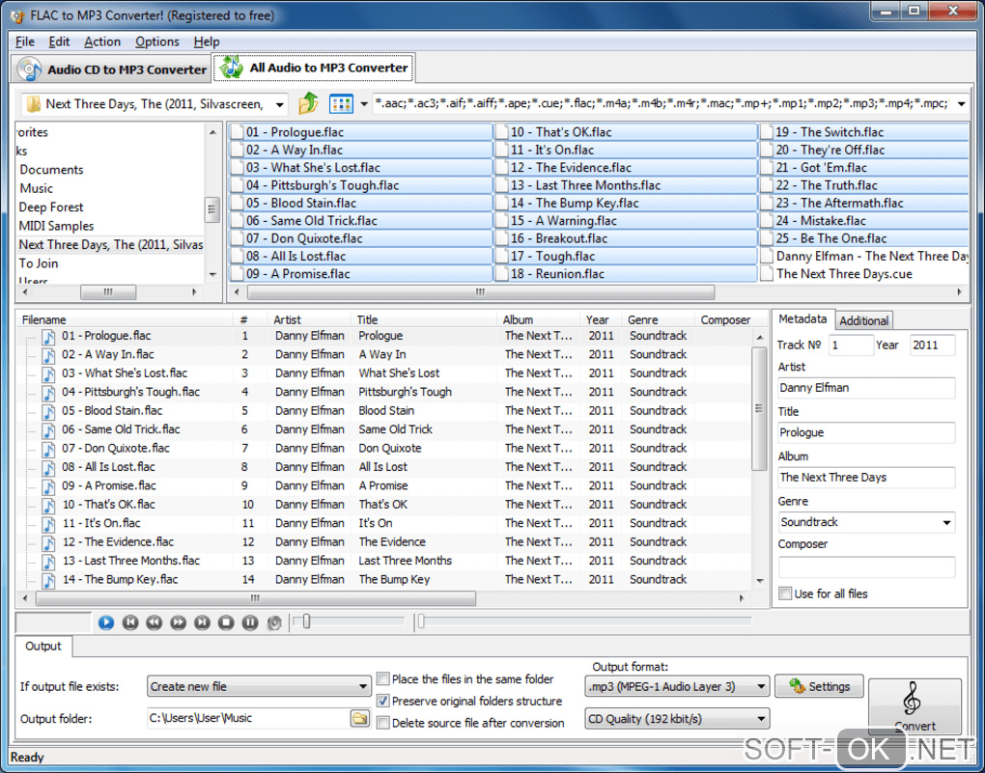Click file icon of 25 - Be The One.flac
Image resolution: width=985 pixels, height=773 pixels.
pyautogui.click(x=767, y=238)
